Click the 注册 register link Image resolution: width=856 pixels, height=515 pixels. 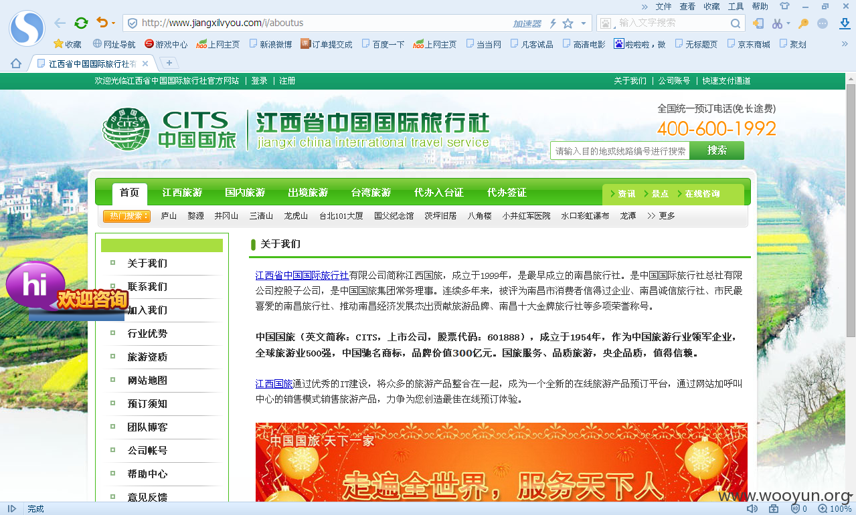coord(287,81)
